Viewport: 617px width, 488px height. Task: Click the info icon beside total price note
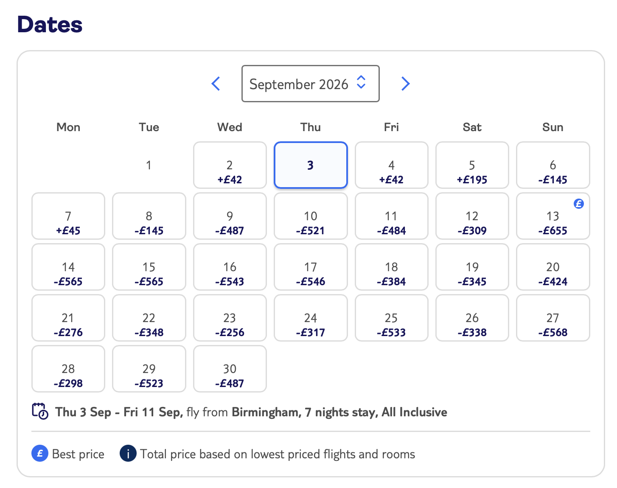pyautogui.click(x=128, y=453)
